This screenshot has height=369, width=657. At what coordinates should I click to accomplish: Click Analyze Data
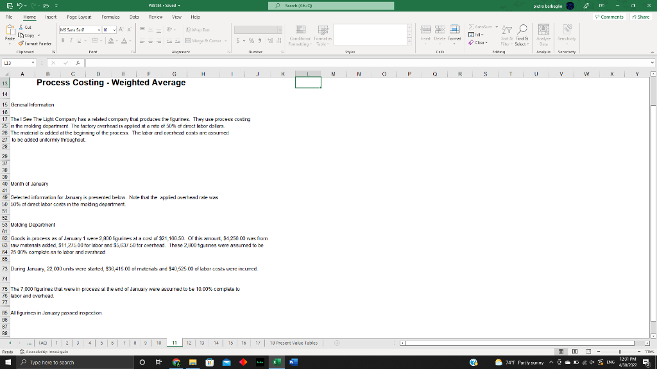point(543,35)
